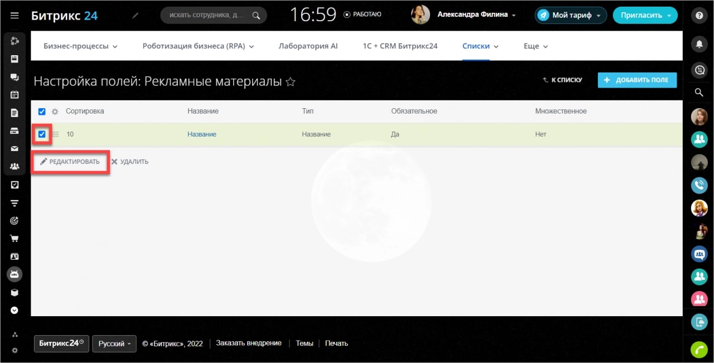Toggle the РАБОТАЮ workday status
Viewport: 714px width, 363px height.
tap(363, 14)
